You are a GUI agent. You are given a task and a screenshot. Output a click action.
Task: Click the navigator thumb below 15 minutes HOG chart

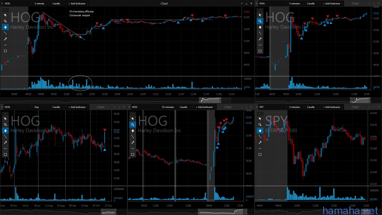223,211
